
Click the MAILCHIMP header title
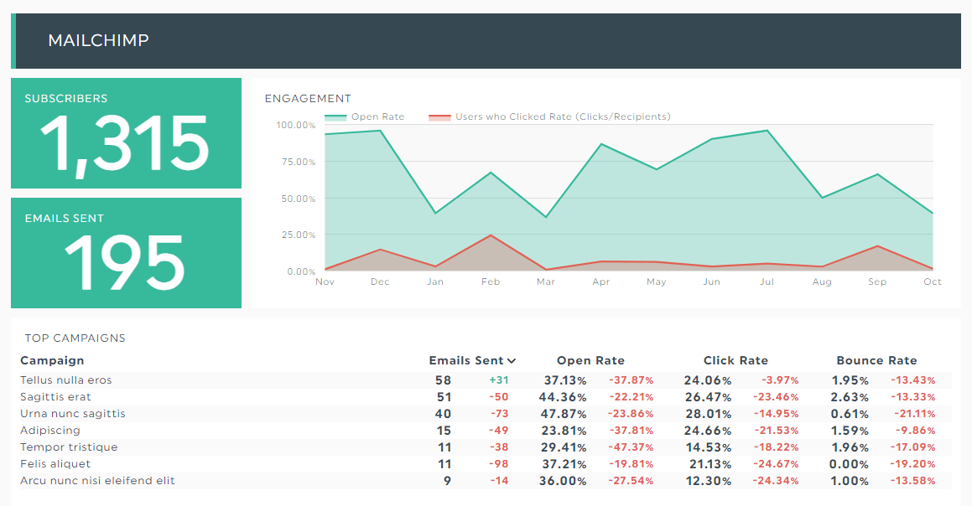(99, 40)
